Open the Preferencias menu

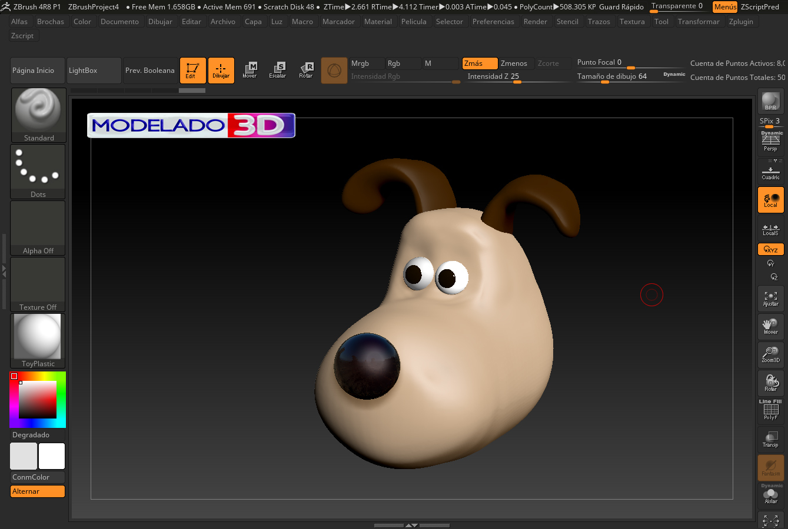[493, 22]
